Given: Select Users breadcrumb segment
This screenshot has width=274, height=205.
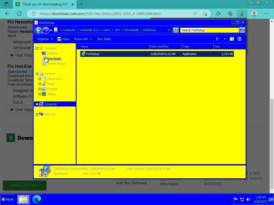Looking at the screenshot, I should [106, 30].
